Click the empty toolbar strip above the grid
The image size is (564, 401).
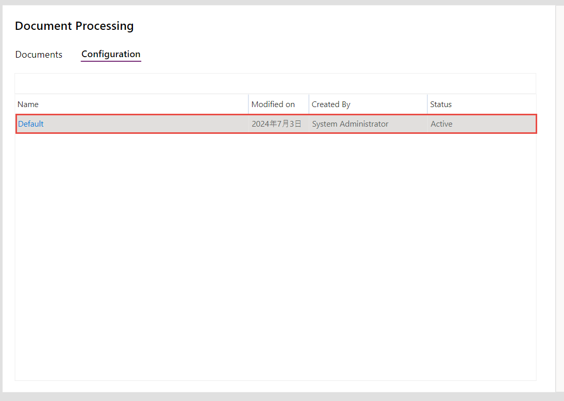[x=275, y=83]
